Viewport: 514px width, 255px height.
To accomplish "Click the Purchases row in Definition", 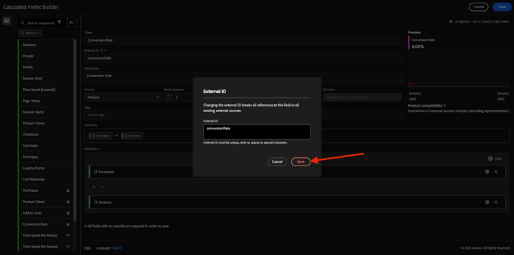I will [x=297, y=172].
